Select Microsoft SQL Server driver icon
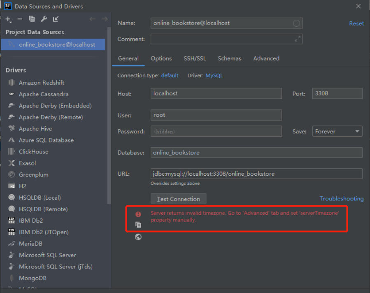Screen dimensions: 370x293 pyautogui.click(x=12, y=255)
